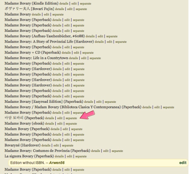Edit the La signora Bovary edition

click(x=69, y=156)
